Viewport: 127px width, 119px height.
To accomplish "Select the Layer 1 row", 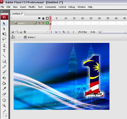I will coord(30,23).
